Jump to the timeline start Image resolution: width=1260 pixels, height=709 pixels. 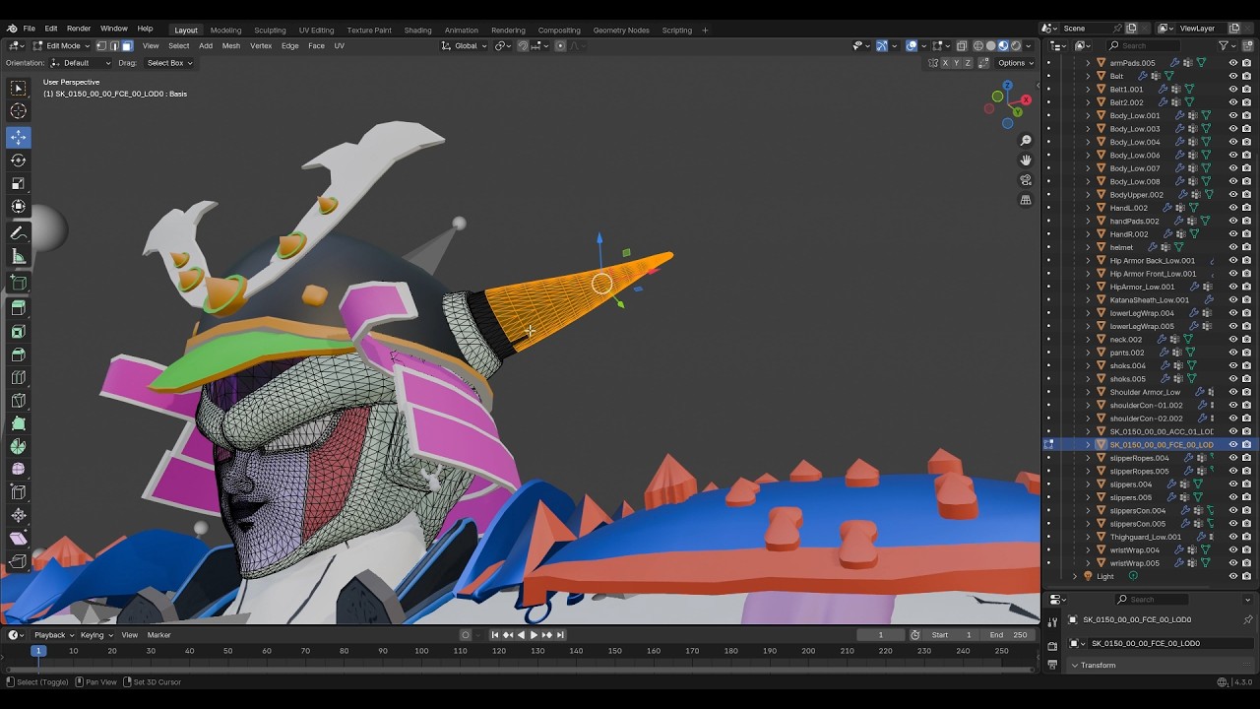pos(495,635)
